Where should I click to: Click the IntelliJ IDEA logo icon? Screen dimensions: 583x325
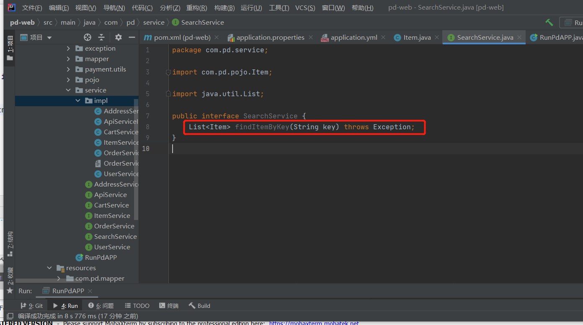[12, 8]
